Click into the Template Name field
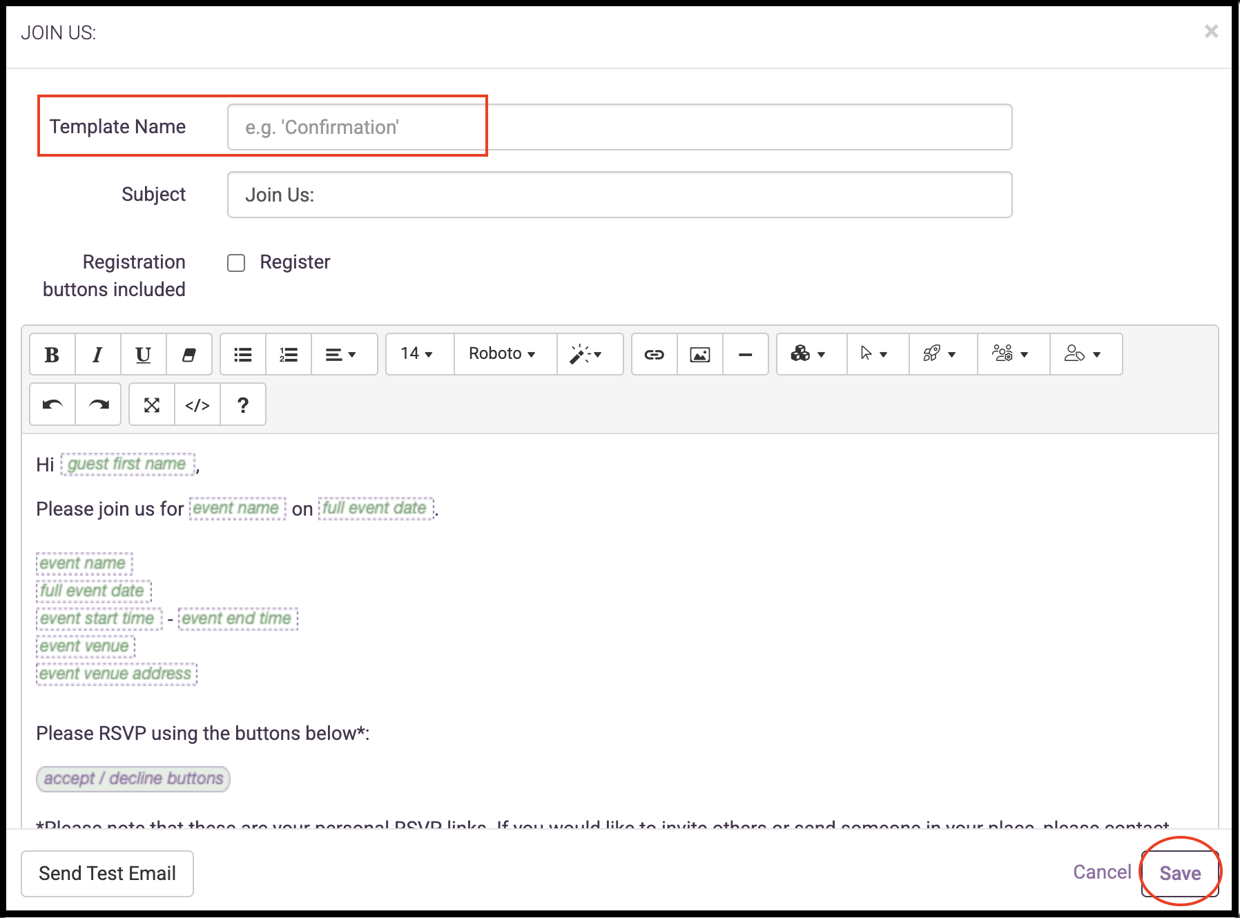1240x918 pixels. point(619,128)
